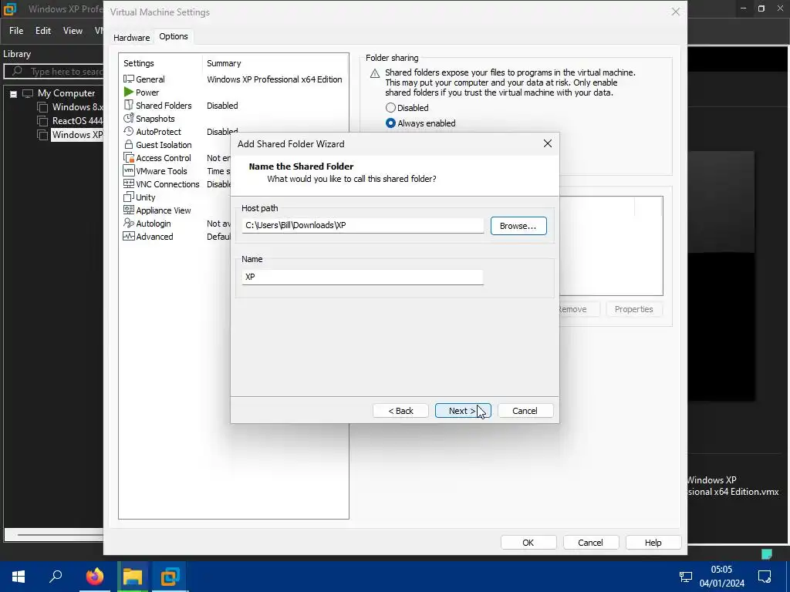The image size is (790, 592).
Task: Open taskbar search magnifier
Action: click(x=56, y=577)
